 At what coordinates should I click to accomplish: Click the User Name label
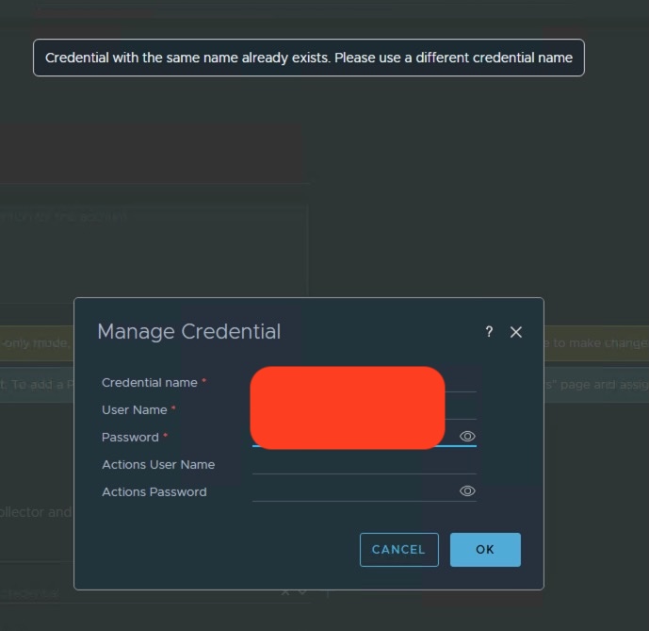pos(135,410)
